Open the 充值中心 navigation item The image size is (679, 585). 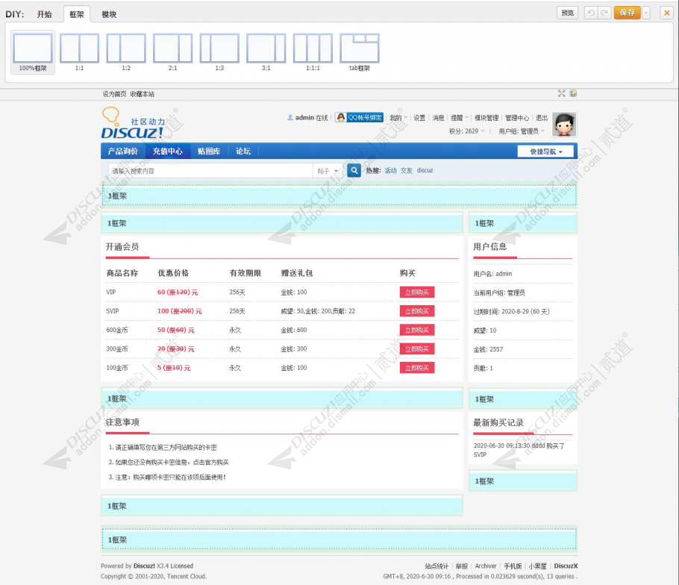168,151
